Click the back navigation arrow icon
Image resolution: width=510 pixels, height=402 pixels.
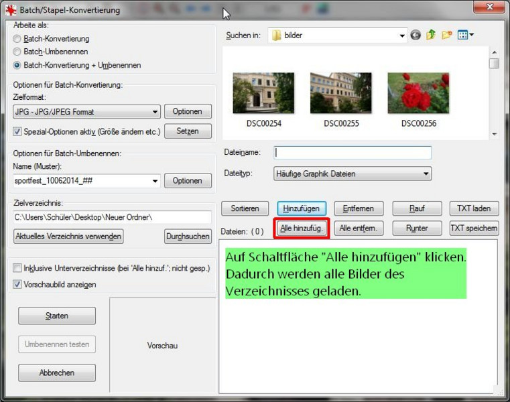pyautogui.click(x=416, y=36)
